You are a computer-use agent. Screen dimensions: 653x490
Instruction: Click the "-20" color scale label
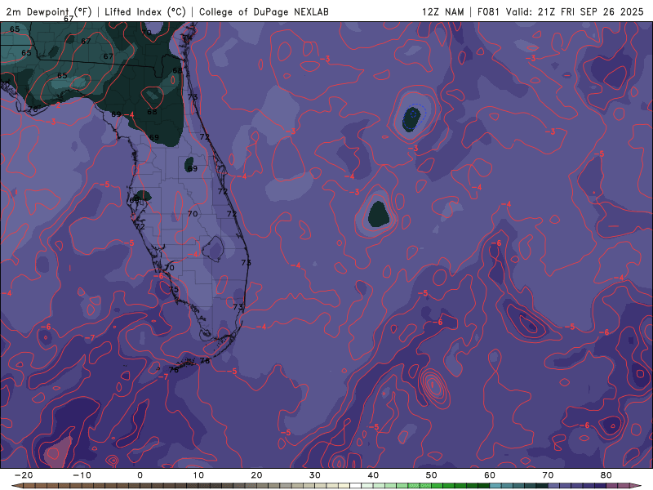[24, 475]
